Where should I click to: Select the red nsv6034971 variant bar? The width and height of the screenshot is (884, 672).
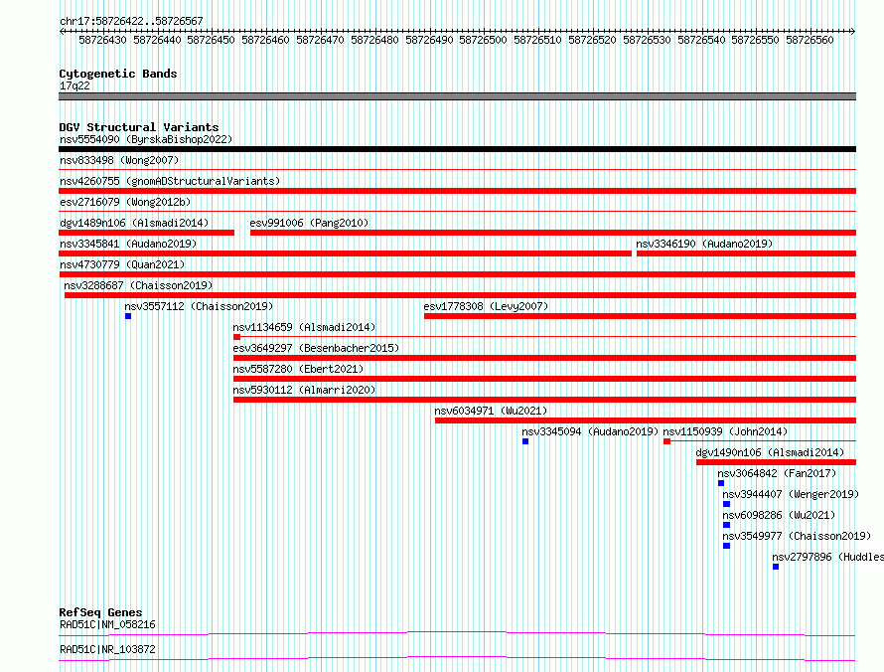coord(646,420)
